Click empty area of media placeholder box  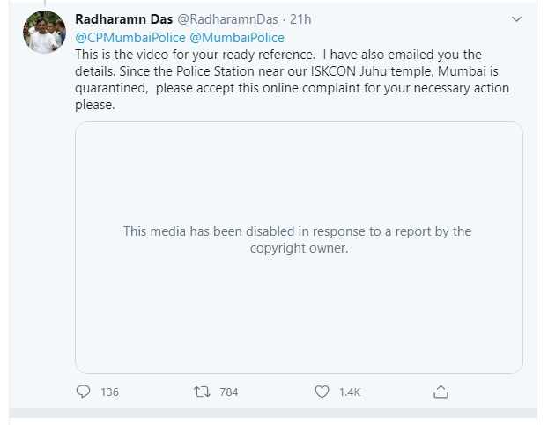[298, 326]
